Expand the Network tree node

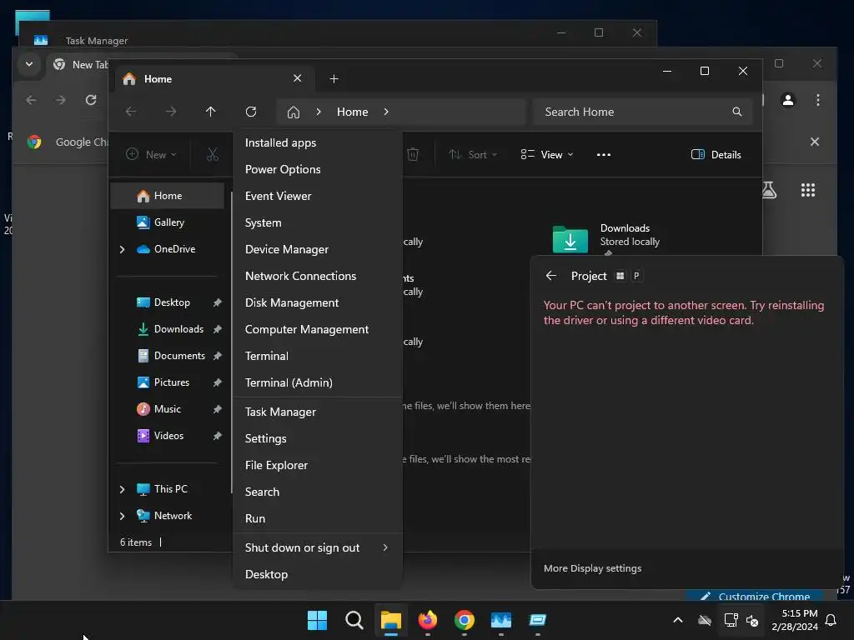coord(122,516)
